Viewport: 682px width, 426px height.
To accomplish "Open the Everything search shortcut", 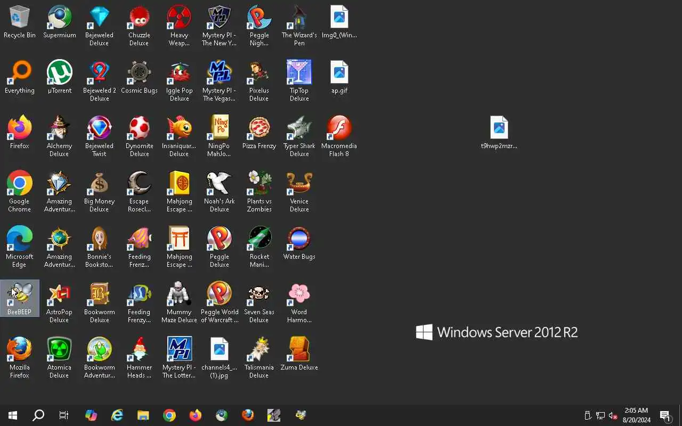I will tap(20, 78).
